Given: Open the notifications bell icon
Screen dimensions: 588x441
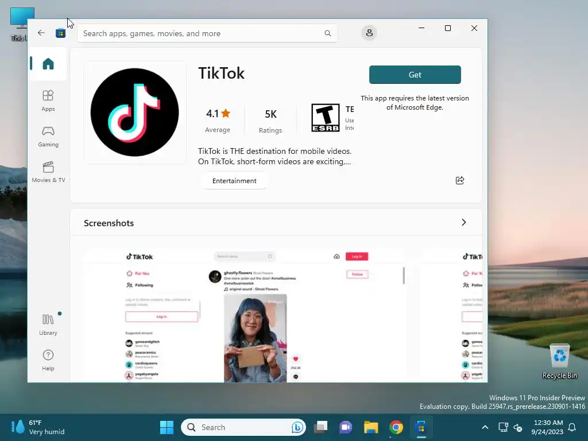Looking at the screenshot, I should tap(572, 427).
